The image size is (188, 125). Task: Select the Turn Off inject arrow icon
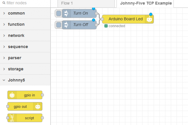click(x=66, y=25)
